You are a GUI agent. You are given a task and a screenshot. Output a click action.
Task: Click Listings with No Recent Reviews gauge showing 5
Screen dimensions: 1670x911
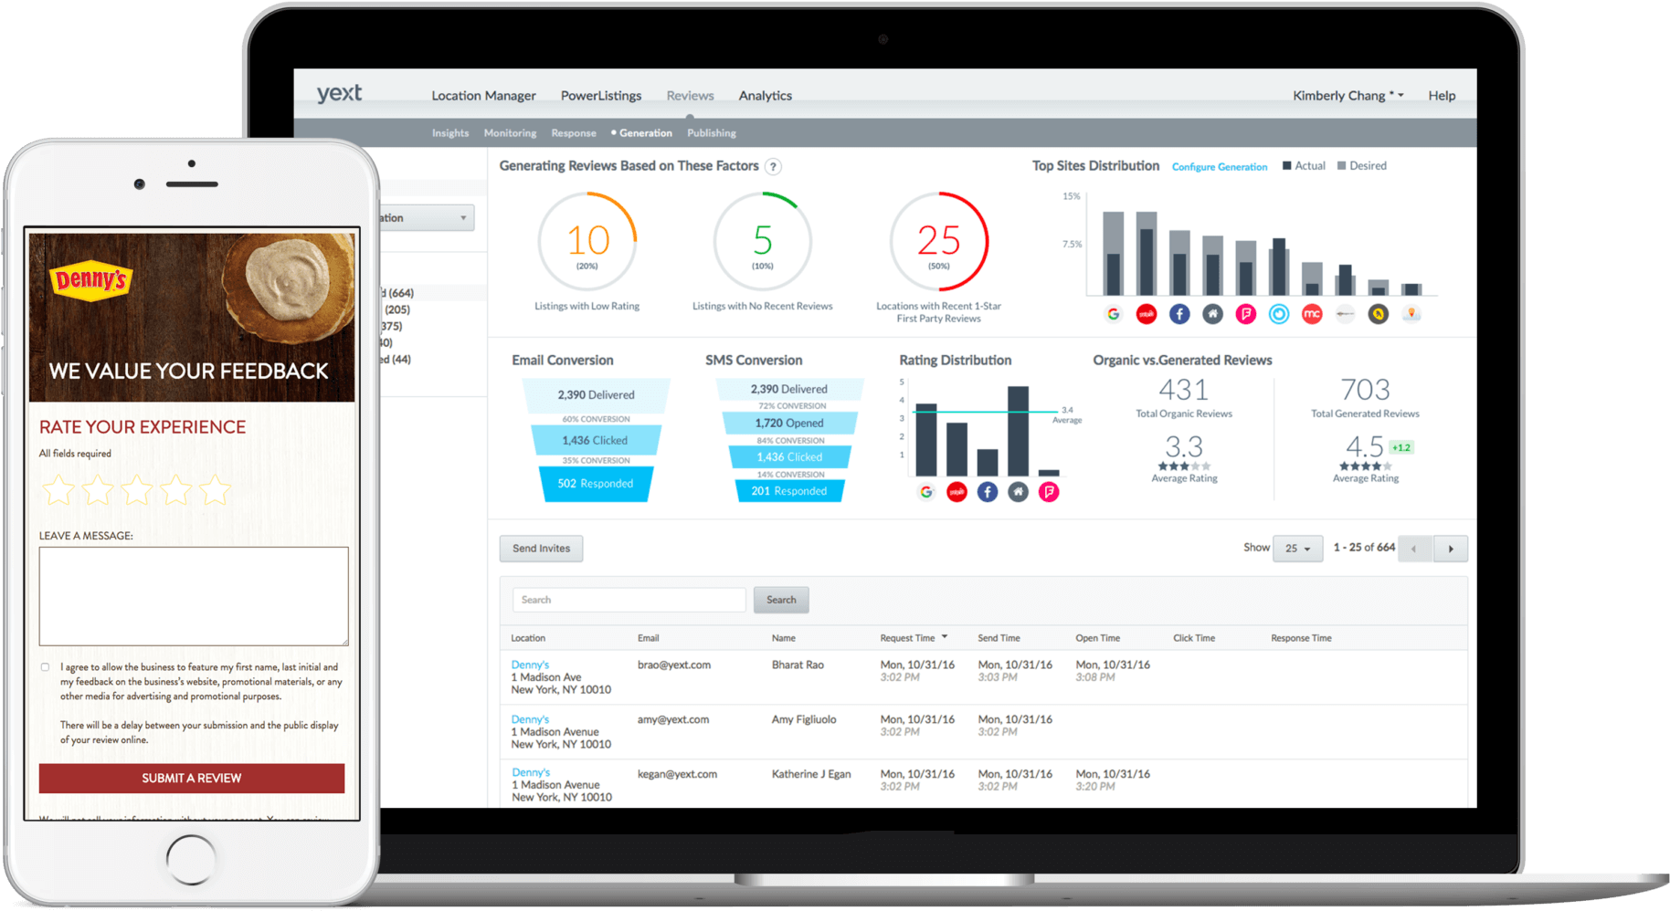763,242
